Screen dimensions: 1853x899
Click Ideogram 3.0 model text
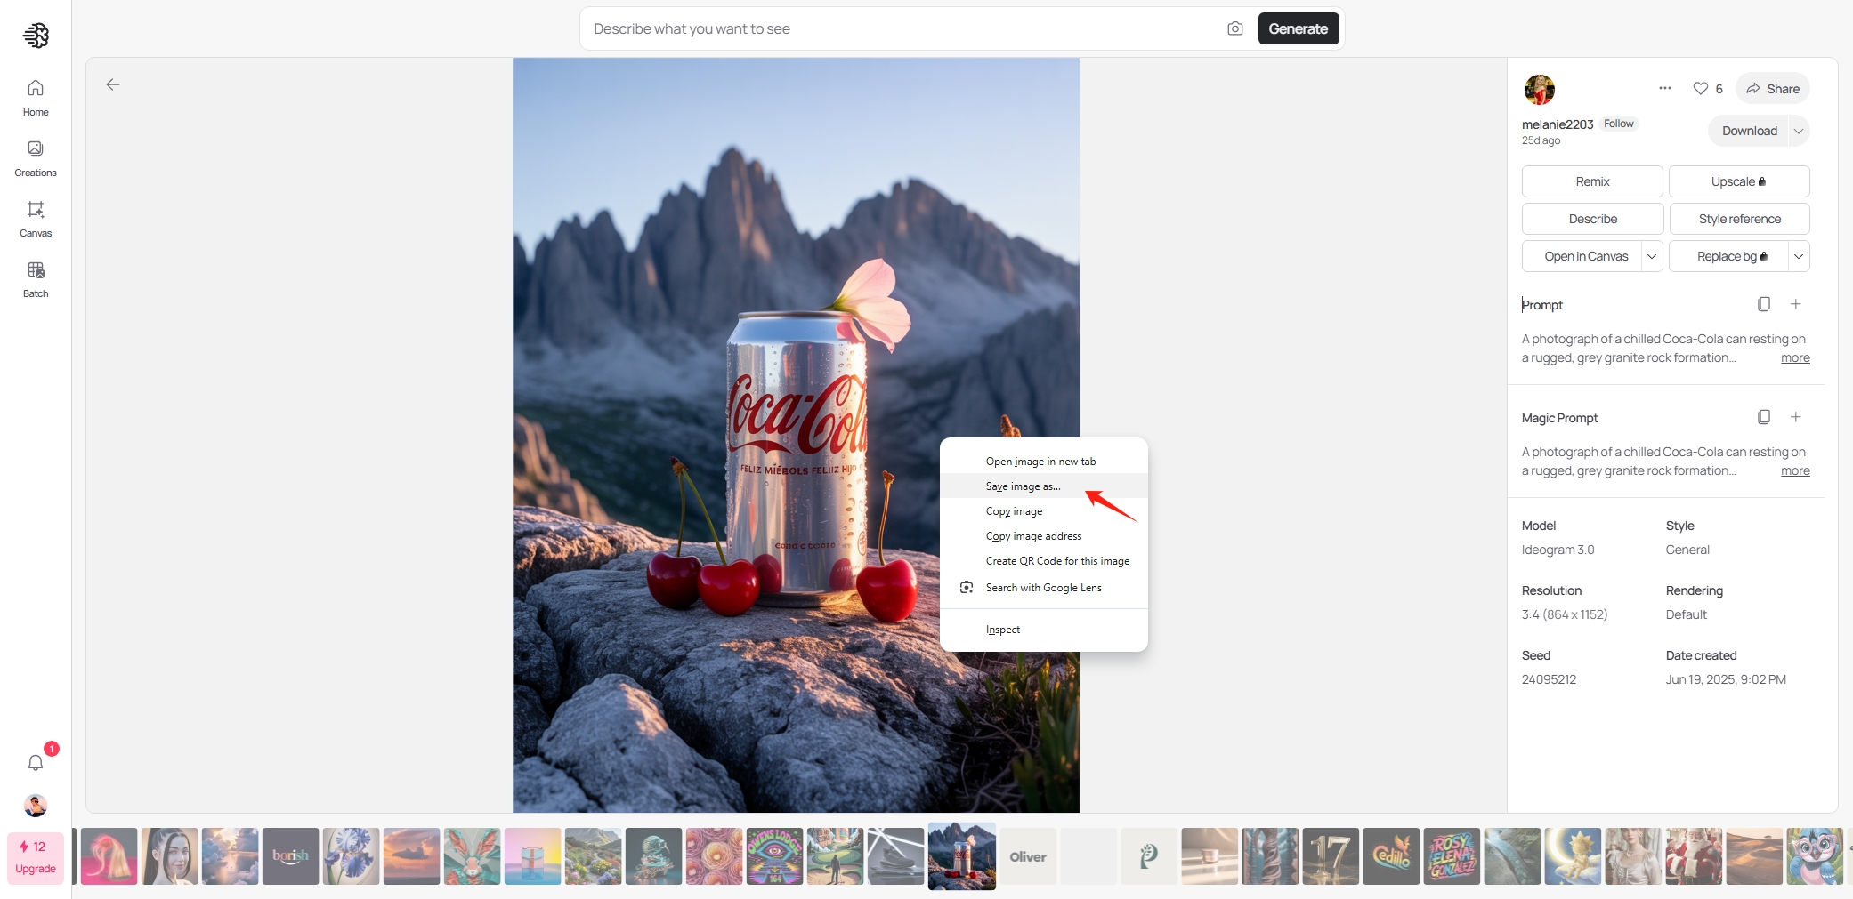1558,550
